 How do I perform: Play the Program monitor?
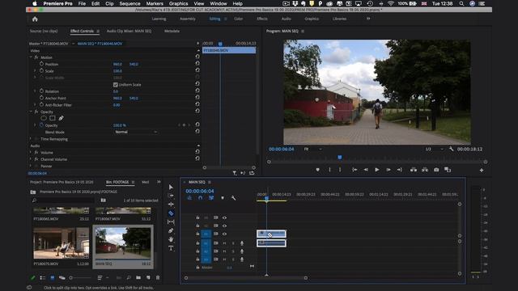(x=377, y=170)
